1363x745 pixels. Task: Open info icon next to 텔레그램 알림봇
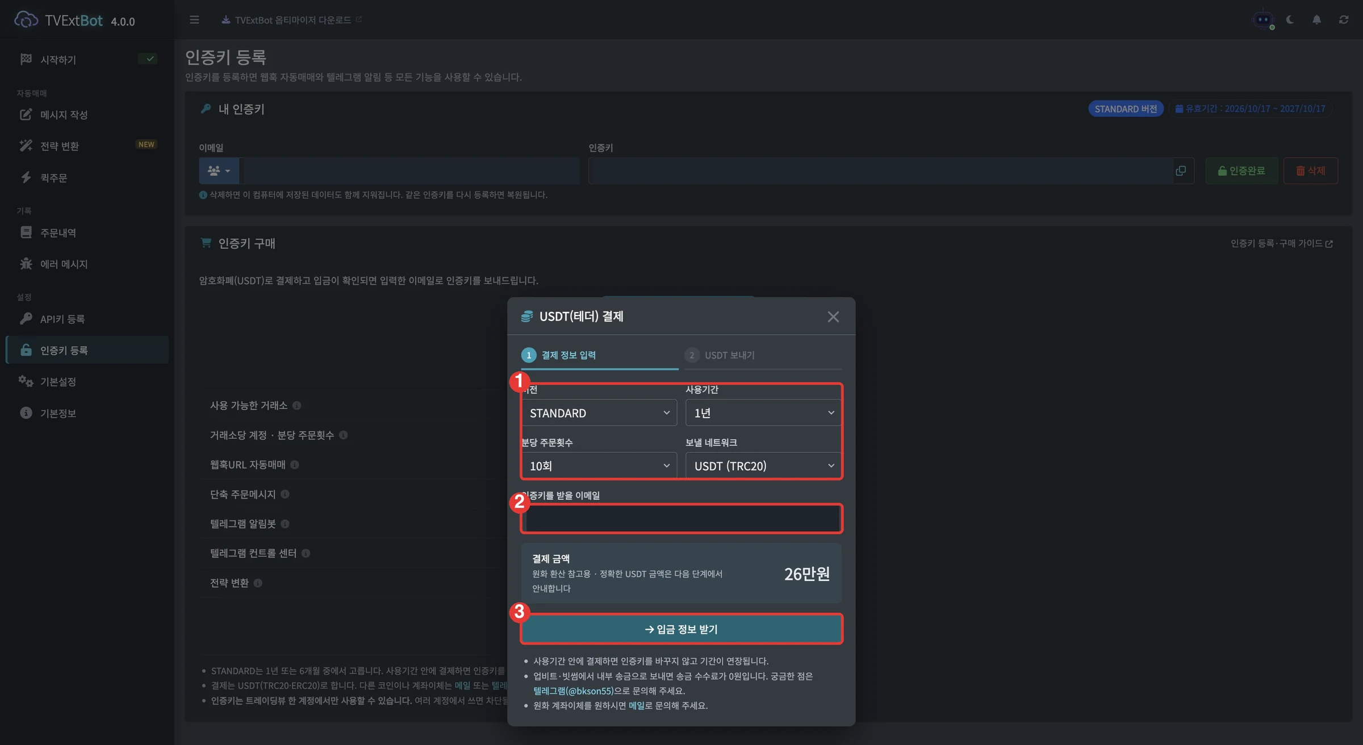[x=285, y=524]
